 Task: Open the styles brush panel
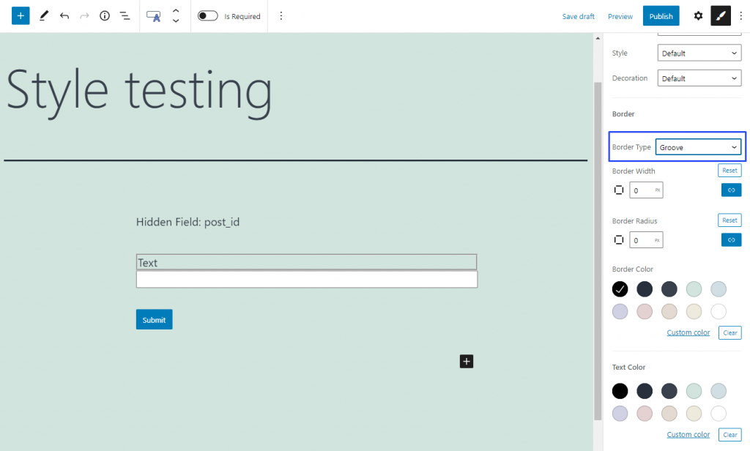coord(721,16)
